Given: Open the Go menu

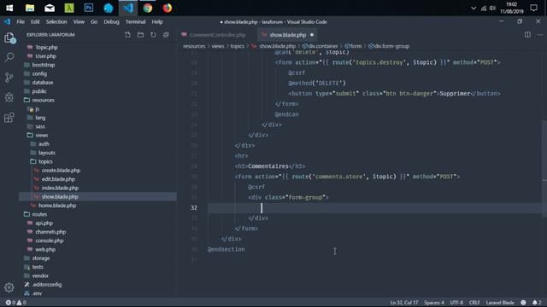Looking at the screenshot, I should click(x=94, y=21).
